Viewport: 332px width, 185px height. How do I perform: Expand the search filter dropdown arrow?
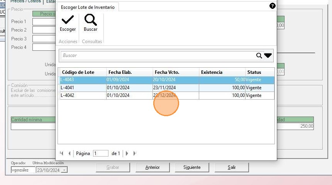coord(268,55)
